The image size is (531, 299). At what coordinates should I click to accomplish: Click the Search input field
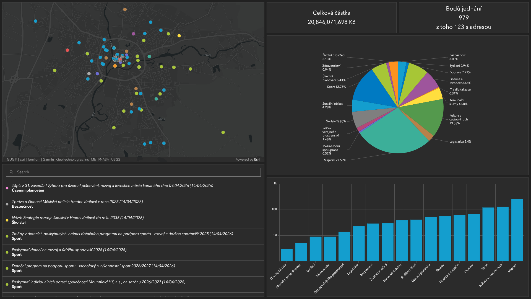tap(133, 172)
